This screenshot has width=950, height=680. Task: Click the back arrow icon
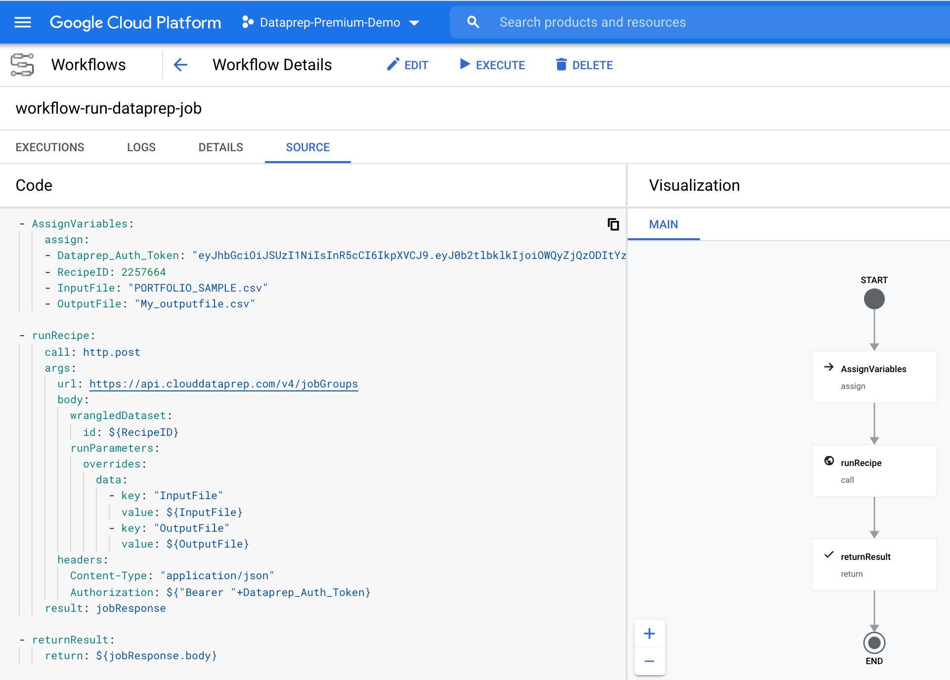(181, 65)
